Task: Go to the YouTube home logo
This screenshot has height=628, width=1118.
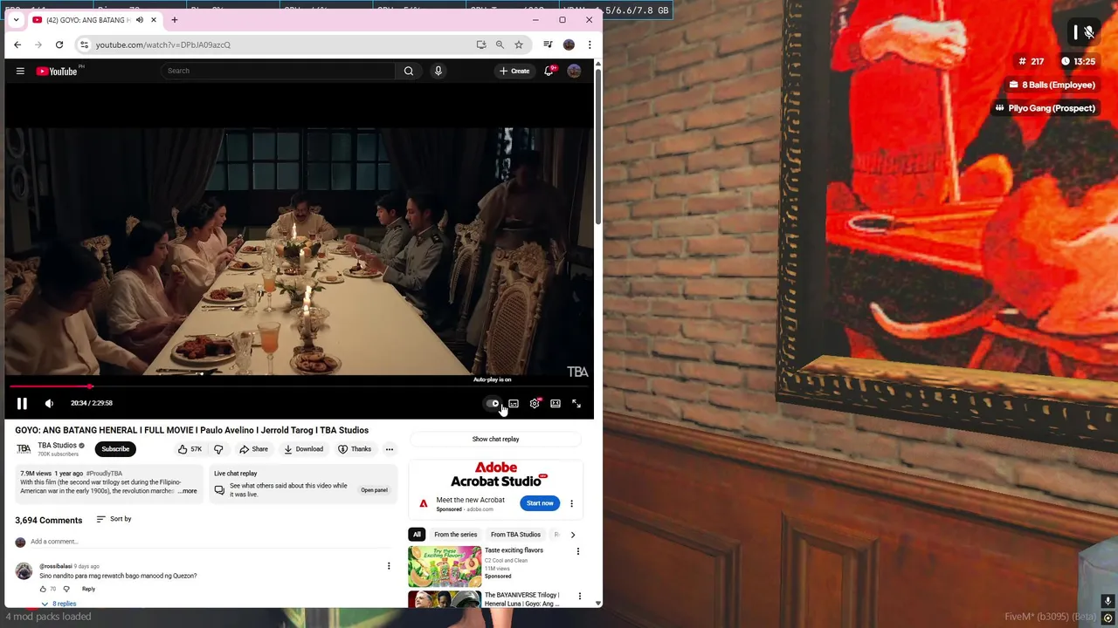Action: 57,71
